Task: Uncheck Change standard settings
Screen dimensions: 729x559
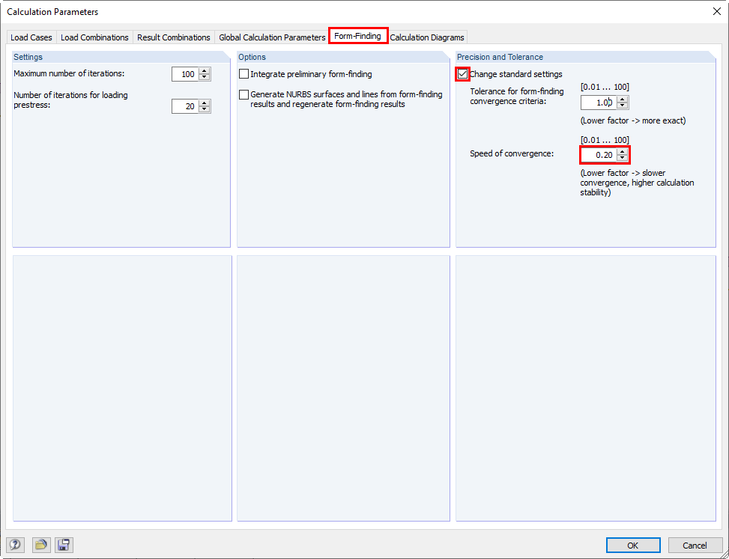Action: coord(462,74)
